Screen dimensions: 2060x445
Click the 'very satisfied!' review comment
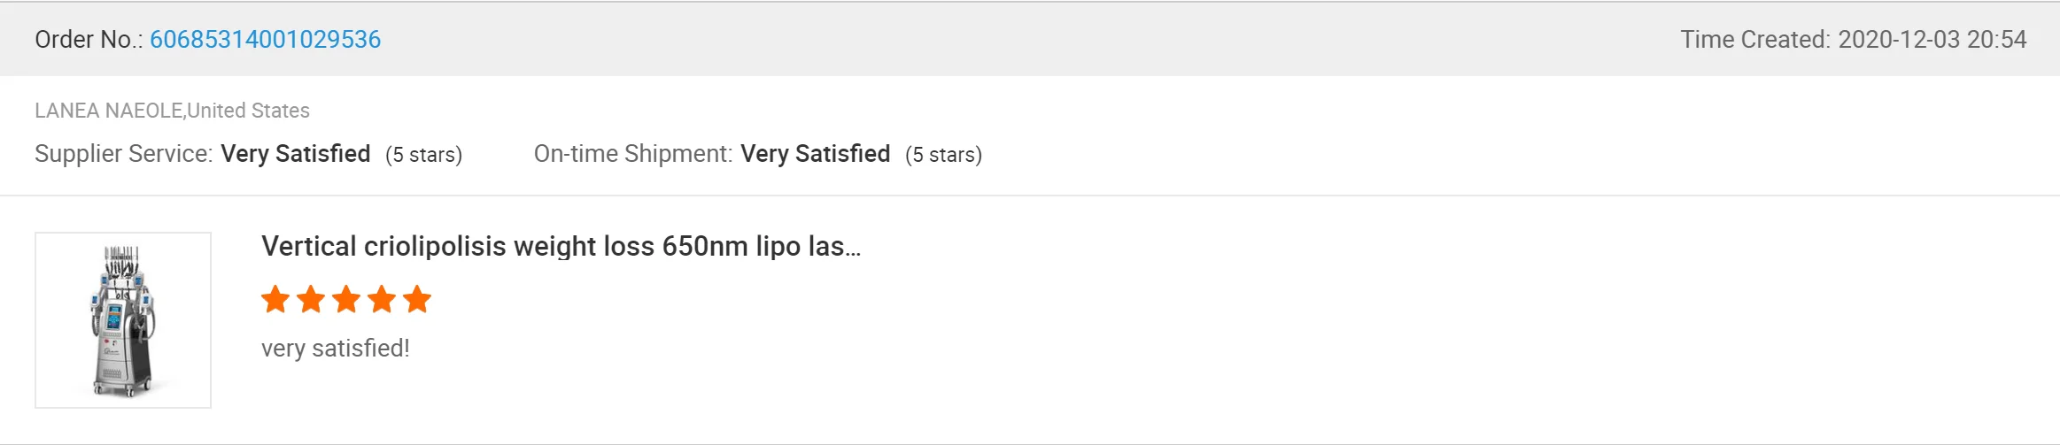(335, 349)
